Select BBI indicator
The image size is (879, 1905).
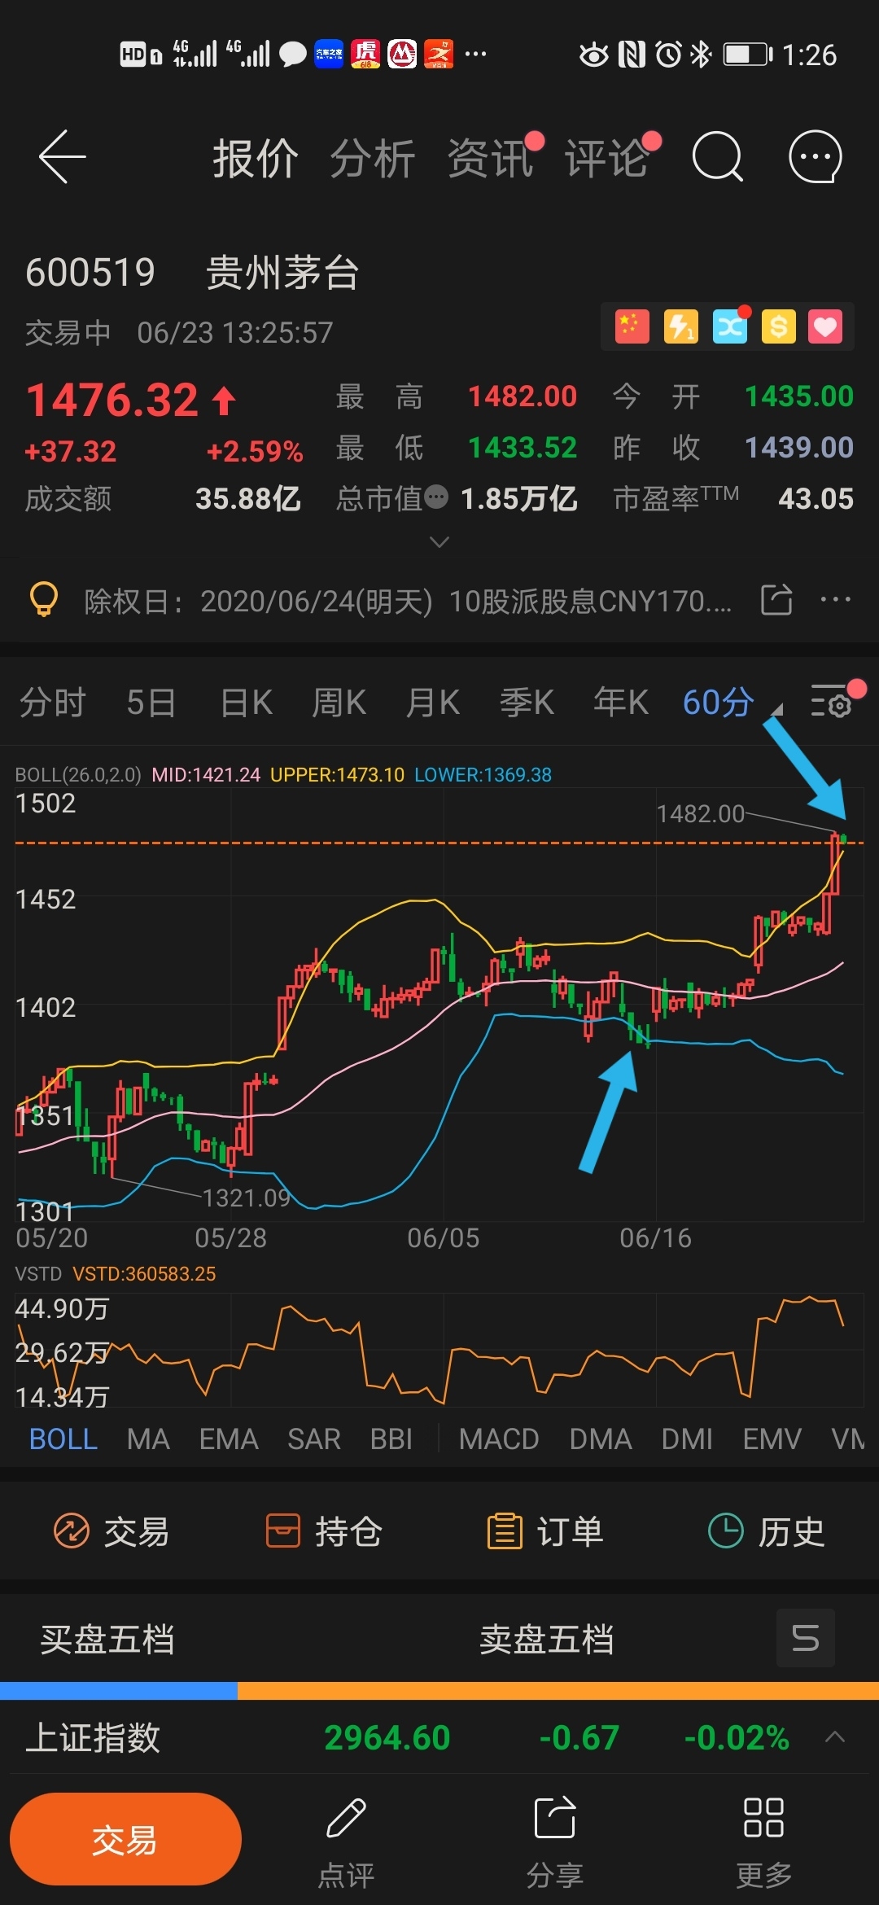(391, 1439)
